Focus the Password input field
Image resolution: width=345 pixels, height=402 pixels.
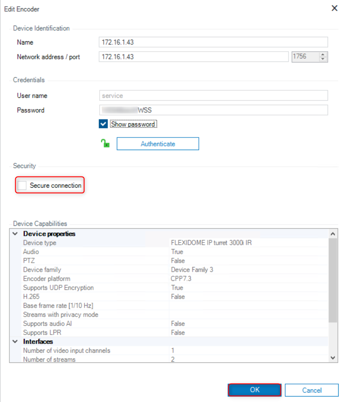point(213,110)
